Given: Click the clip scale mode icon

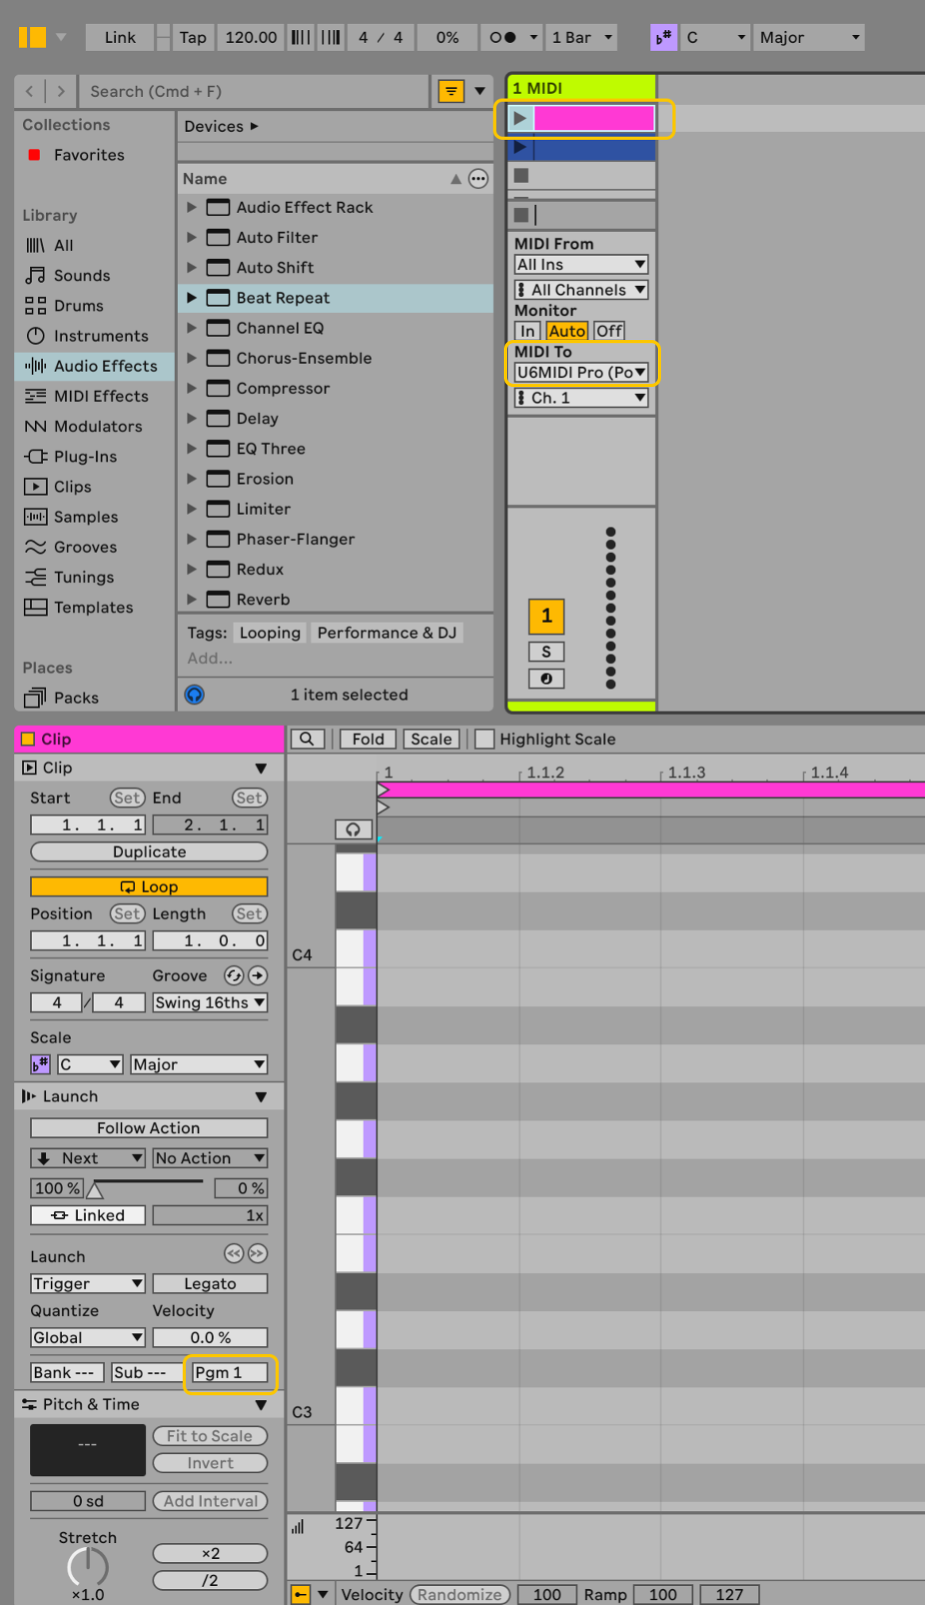Looking at the screenshot, I should (x=41, y=1065).
